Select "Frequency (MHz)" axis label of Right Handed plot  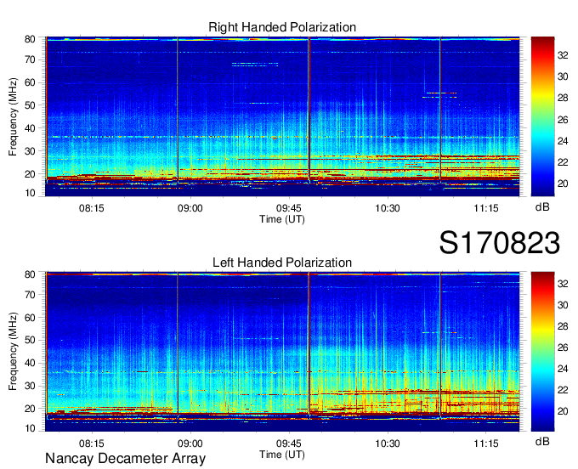pyautogui.click(x=13, y=116)
